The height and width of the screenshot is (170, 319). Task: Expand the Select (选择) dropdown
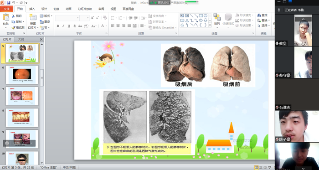tap(264, 26)
